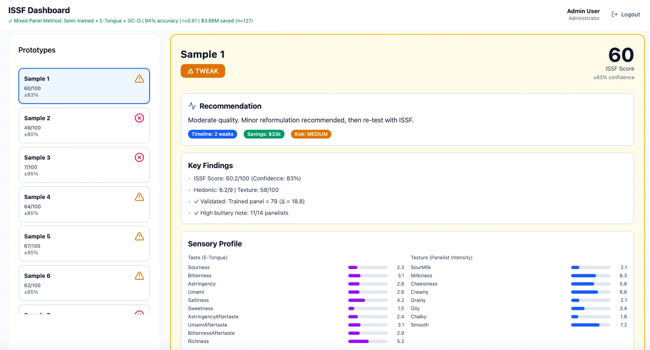This screenshot has width=650, height=350.
Task: Click the 'High buttery note: 11/14 panelists' finding
Action: click(241, 213)
